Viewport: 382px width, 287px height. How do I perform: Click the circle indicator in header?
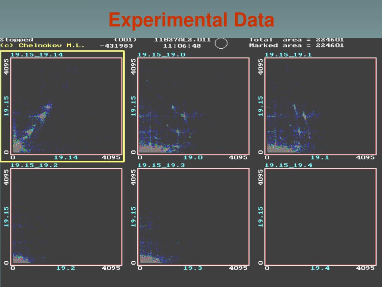pos(221,43)
